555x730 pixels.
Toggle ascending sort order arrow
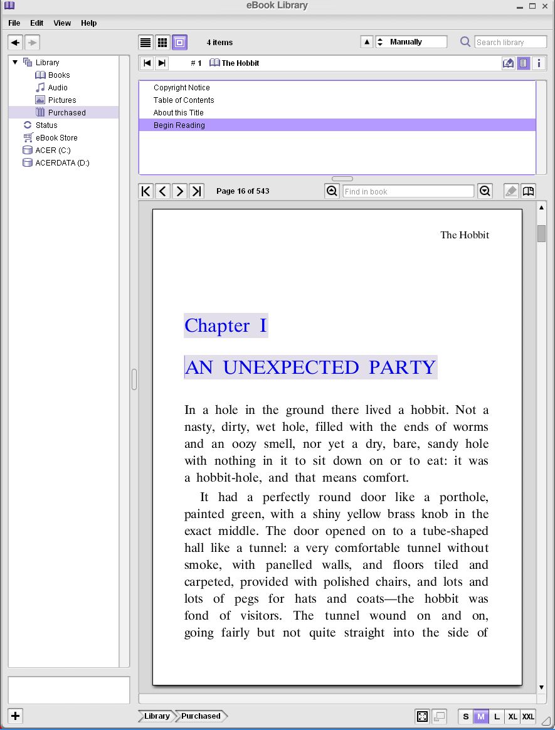click(367, 42)
